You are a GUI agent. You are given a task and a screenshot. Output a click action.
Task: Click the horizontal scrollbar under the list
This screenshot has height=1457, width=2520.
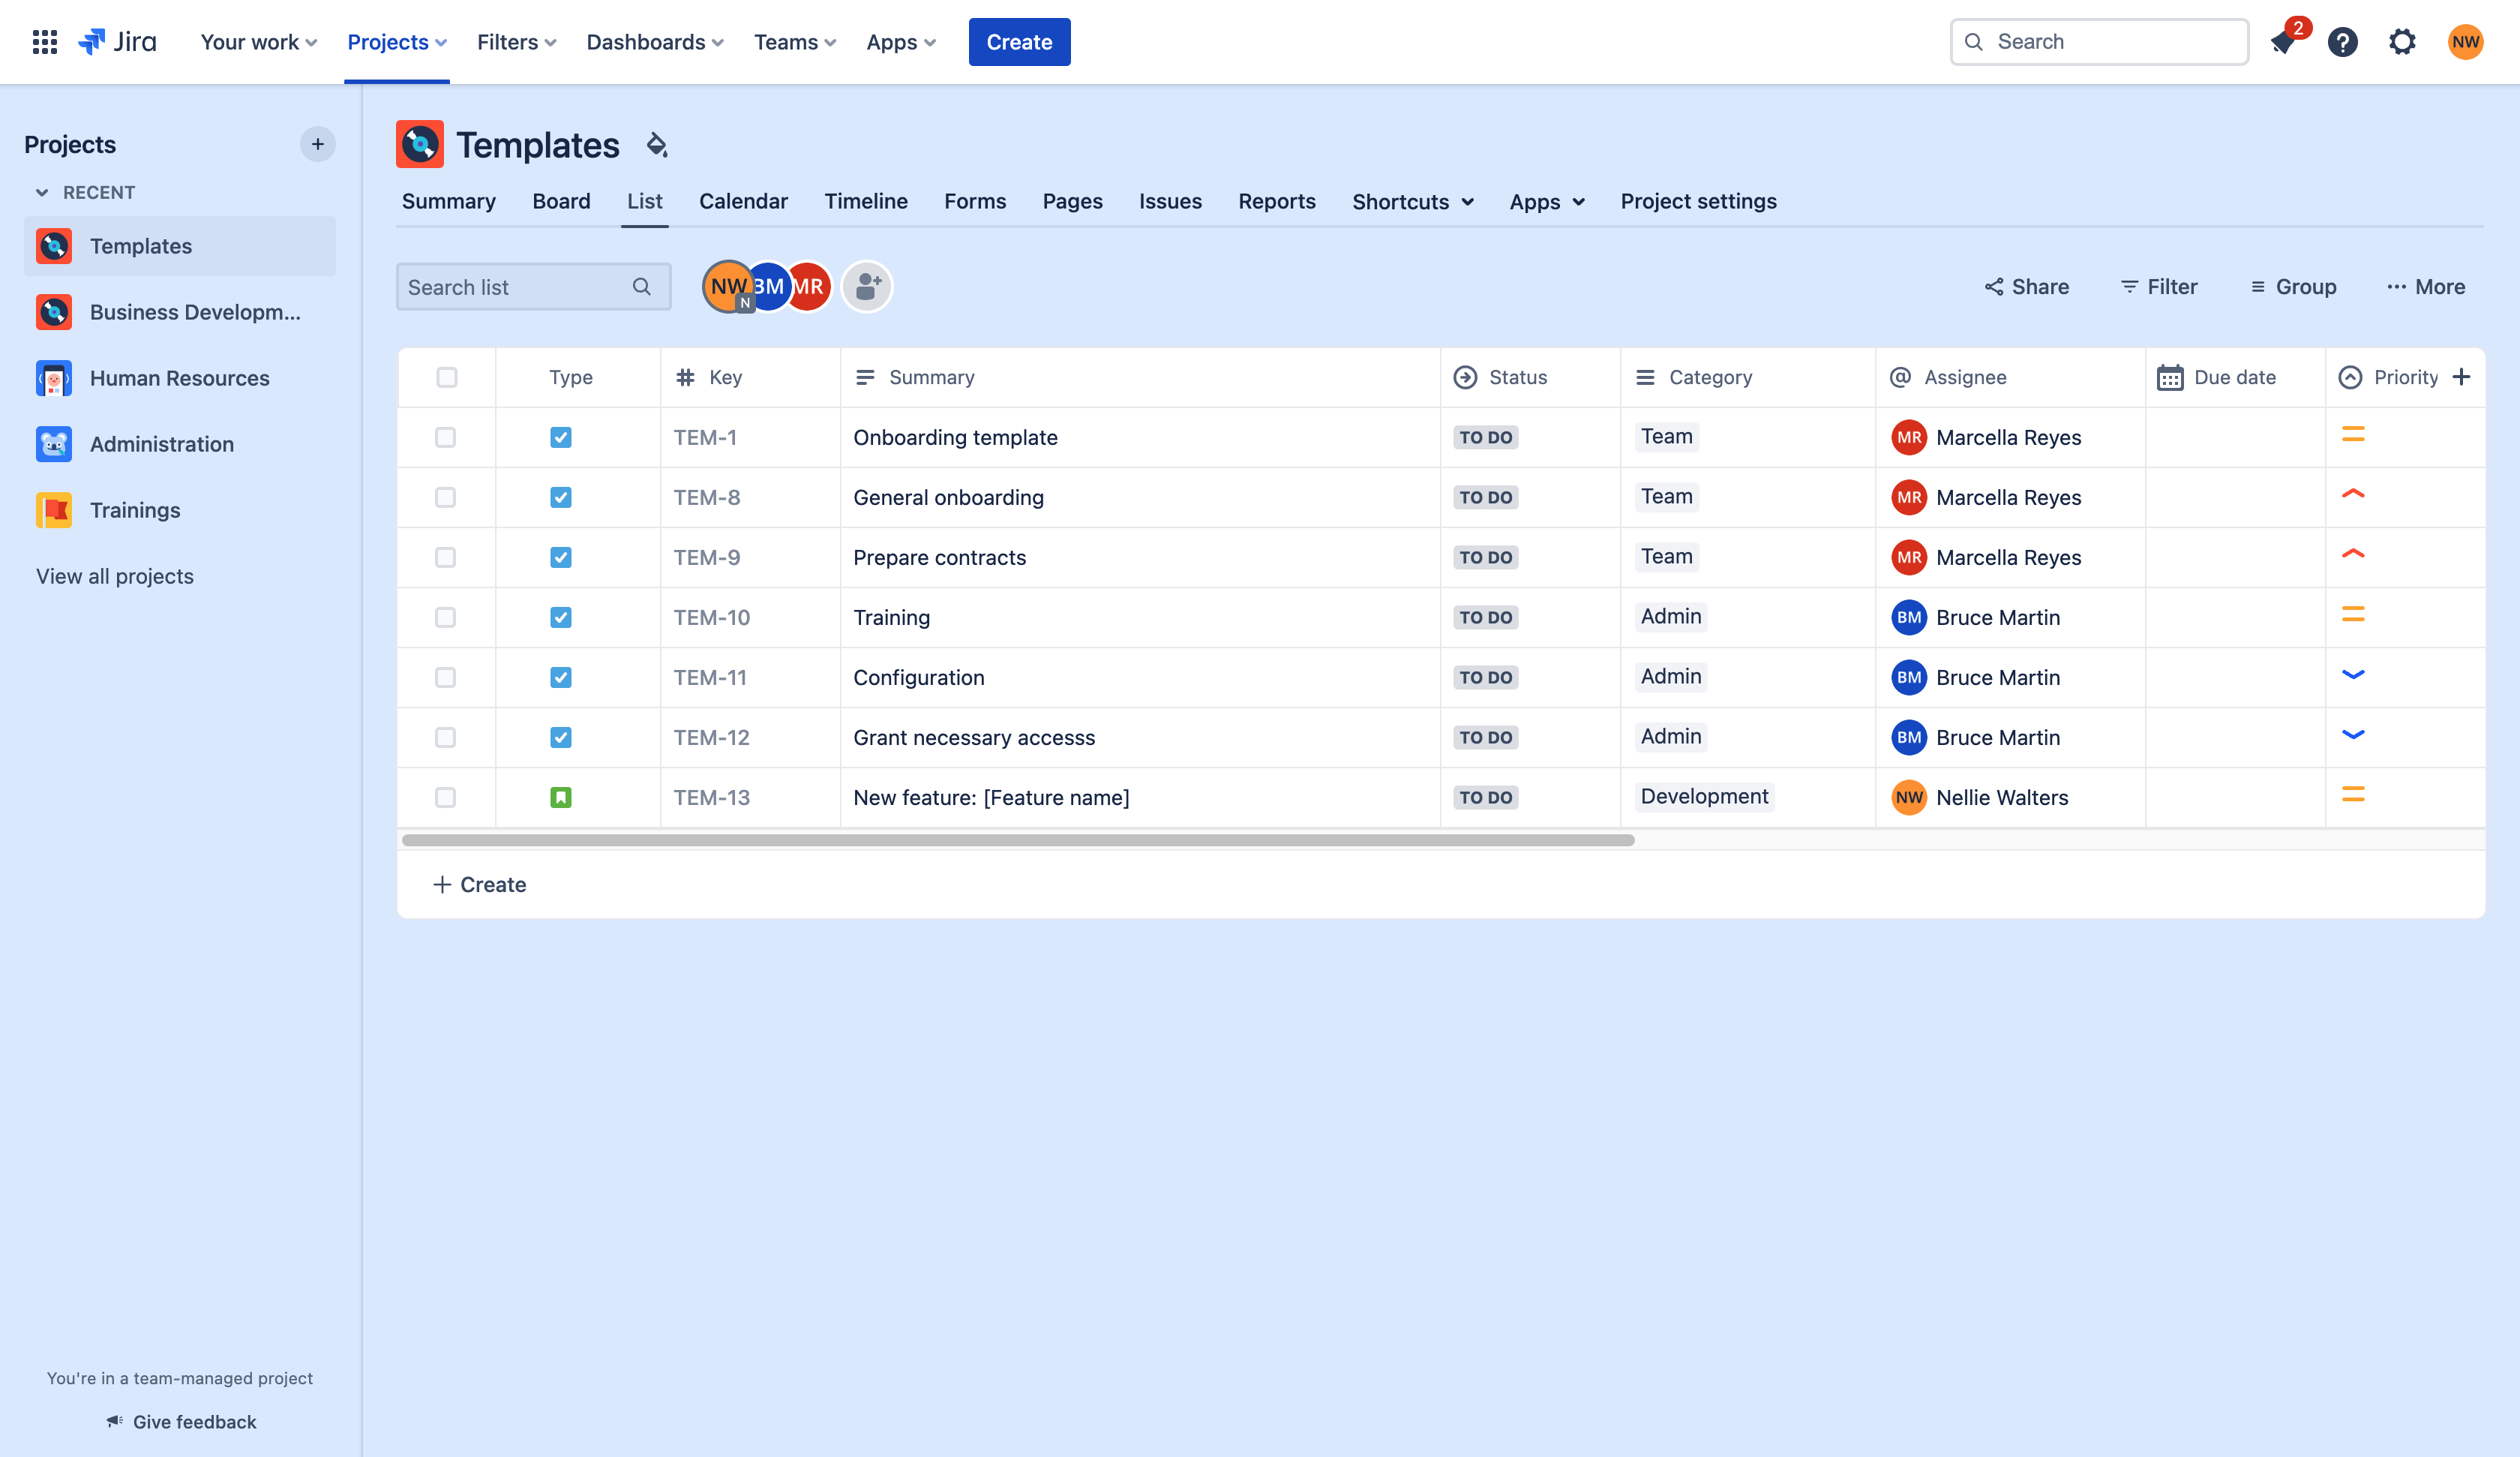(1018, 840)
